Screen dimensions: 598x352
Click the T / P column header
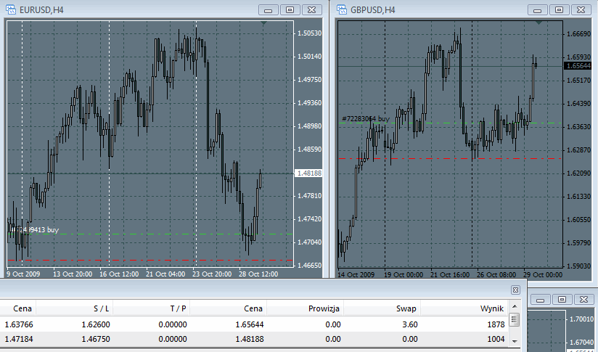(x=178, y=308)
